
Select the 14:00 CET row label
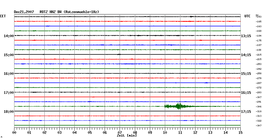tap(9, 36)
